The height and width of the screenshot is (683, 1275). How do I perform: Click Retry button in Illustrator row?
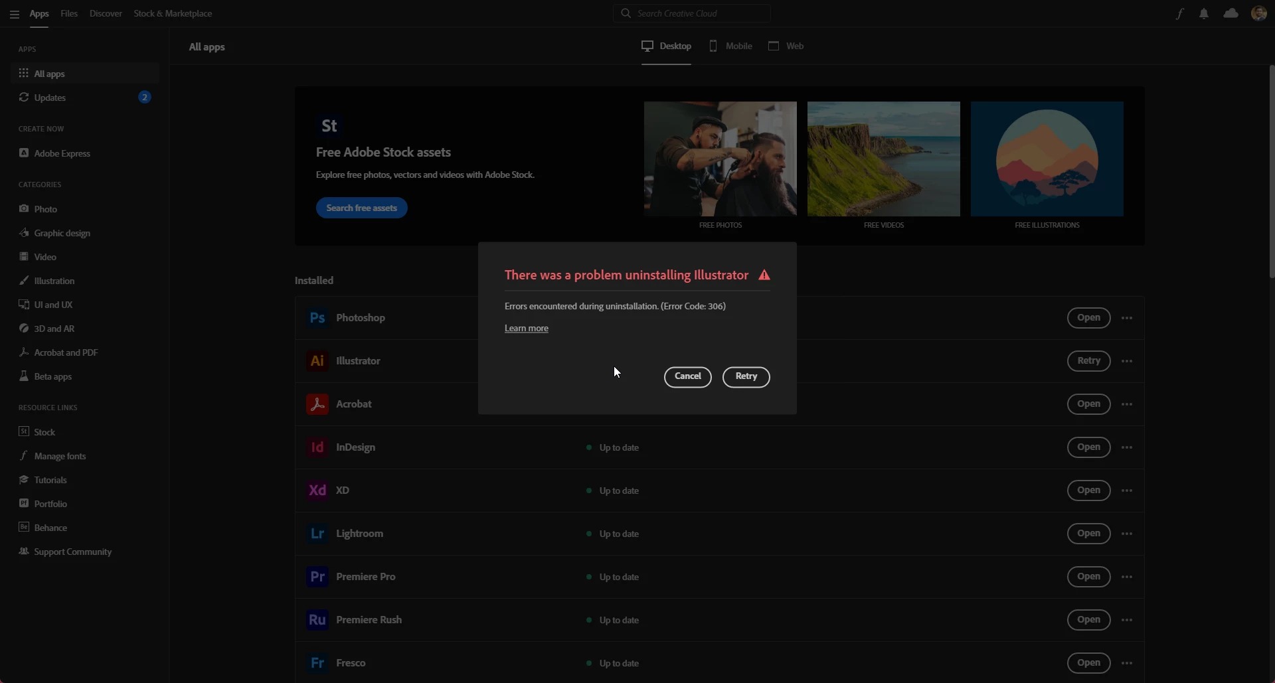1089,361
